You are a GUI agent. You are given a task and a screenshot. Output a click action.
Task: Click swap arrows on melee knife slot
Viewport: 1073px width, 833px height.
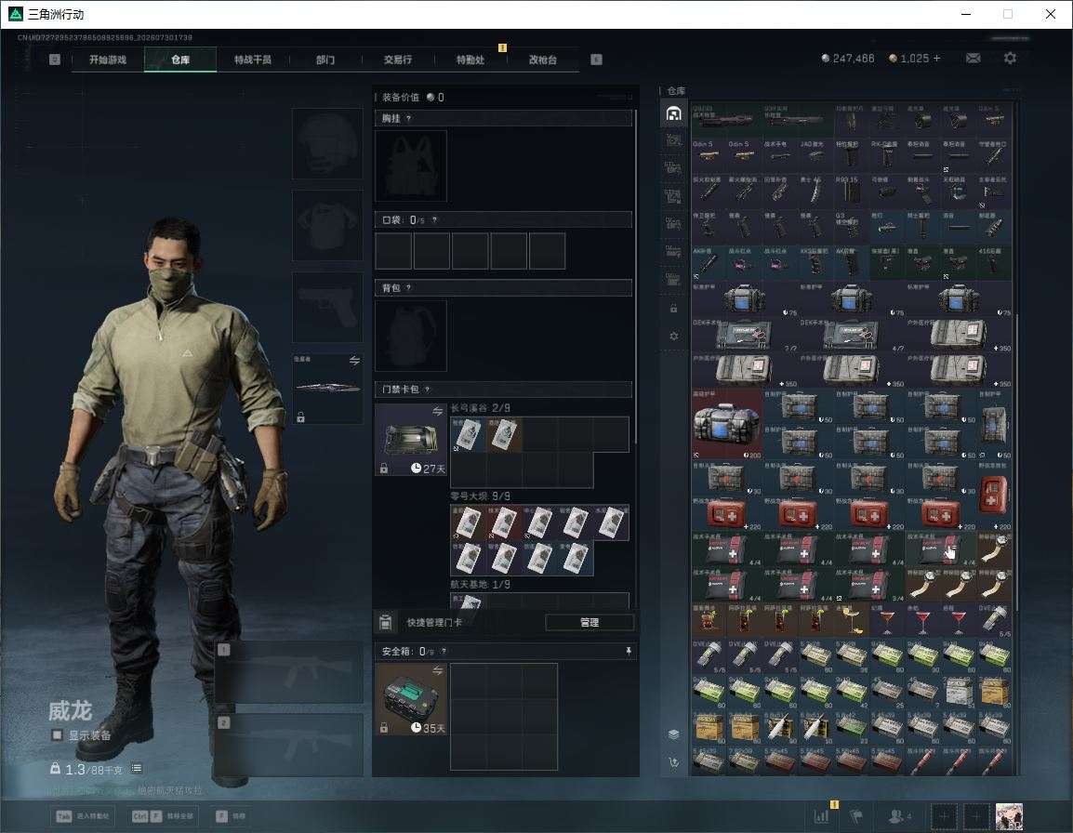[x=354, y=361]
